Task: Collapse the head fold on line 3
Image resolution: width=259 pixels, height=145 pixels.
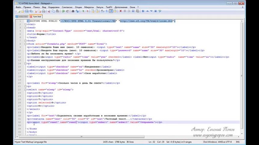Action: coord(25,28)
